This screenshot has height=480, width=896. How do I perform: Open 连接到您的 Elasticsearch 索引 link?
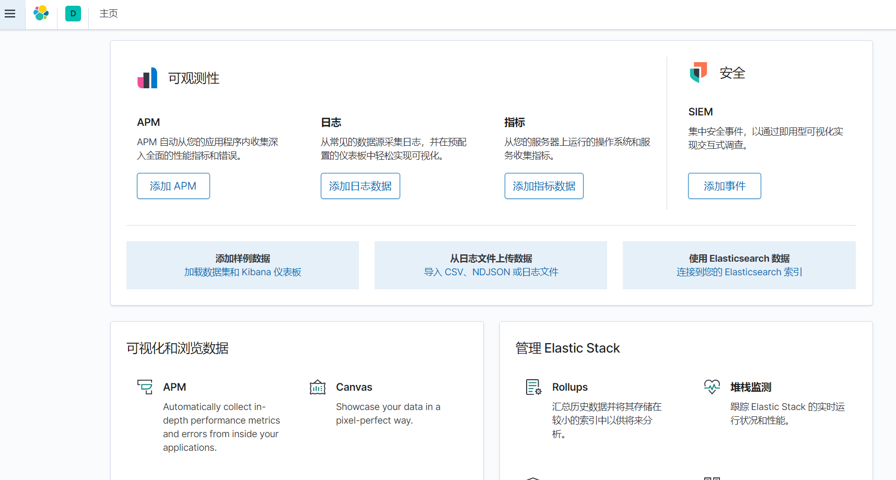tap(739, 272)
